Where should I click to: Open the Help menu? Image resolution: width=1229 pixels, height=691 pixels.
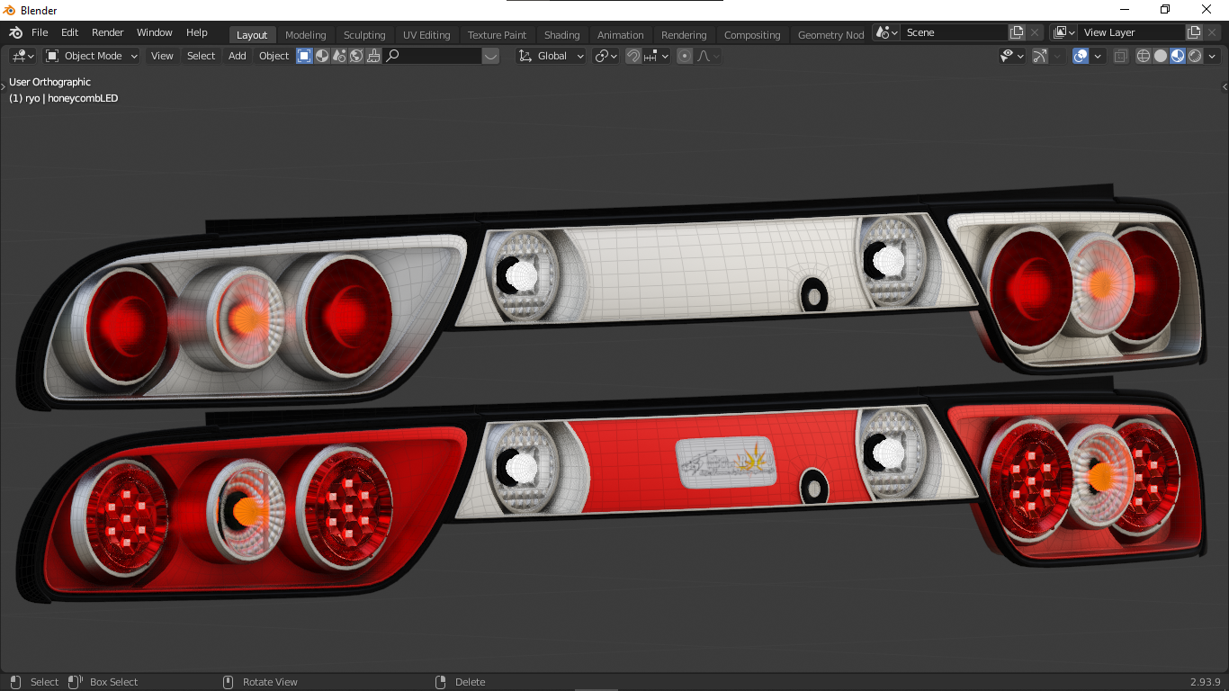point(197,32)
